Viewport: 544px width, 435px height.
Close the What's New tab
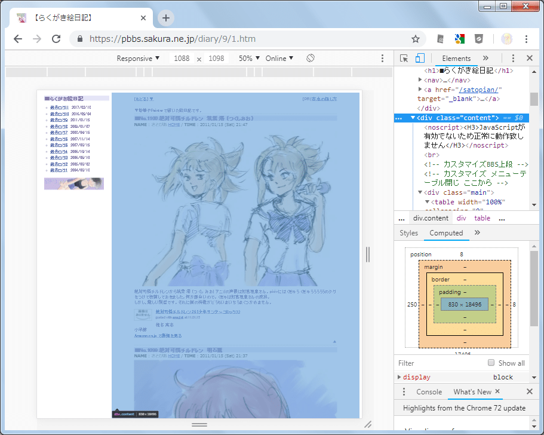coord(497,391)
